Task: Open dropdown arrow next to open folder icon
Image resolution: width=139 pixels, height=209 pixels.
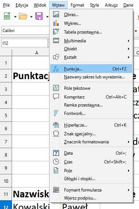Action: click(x=31, y=17)
